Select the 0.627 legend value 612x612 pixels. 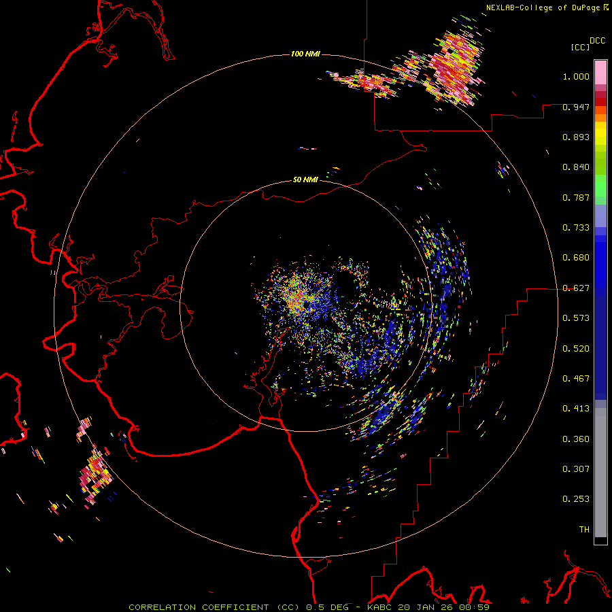click(x=576, y=288)
